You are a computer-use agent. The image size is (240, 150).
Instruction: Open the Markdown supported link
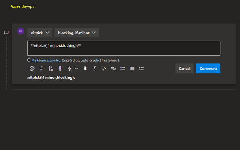pos(46,60)
